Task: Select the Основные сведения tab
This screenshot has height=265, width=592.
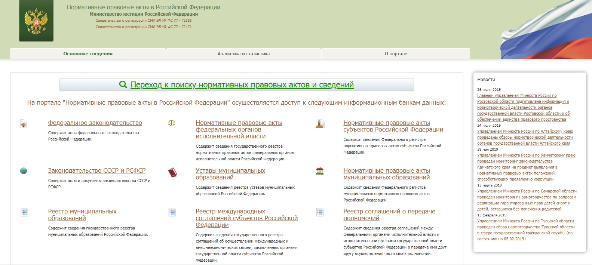Action: click(88, 54)
